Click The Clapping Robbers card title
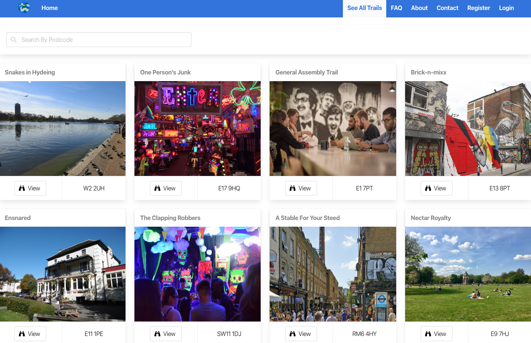 coord(170,218)
